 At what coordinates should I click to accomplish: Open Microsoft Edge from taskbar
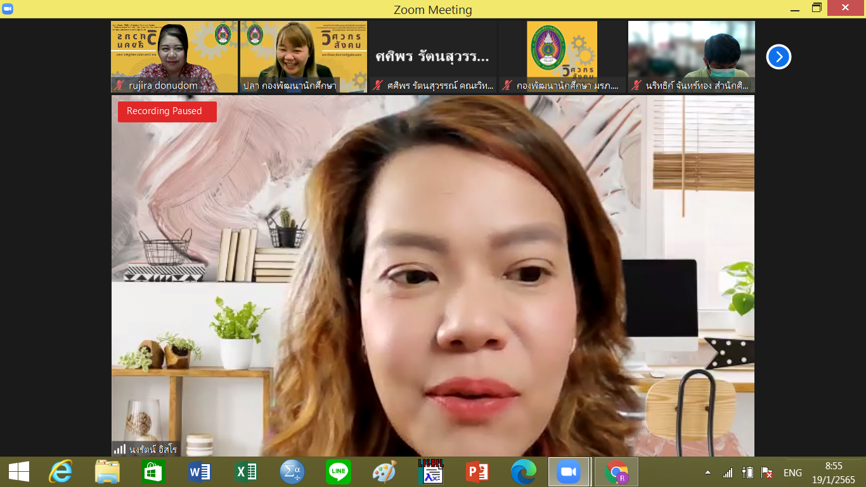(524, 472)
